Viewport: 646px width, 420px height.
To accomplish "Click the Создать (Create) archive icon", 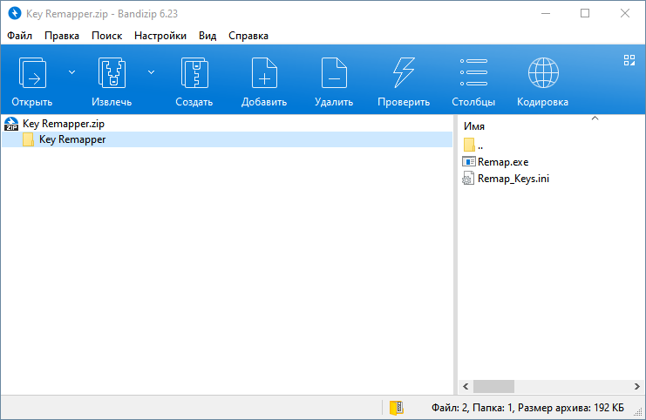I will coord(194,74).
